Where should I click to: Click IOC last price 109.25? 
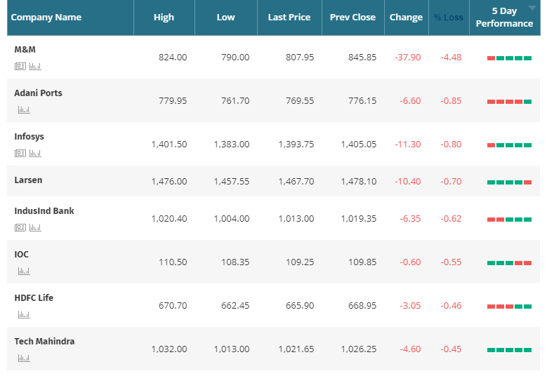coord(300,262)
